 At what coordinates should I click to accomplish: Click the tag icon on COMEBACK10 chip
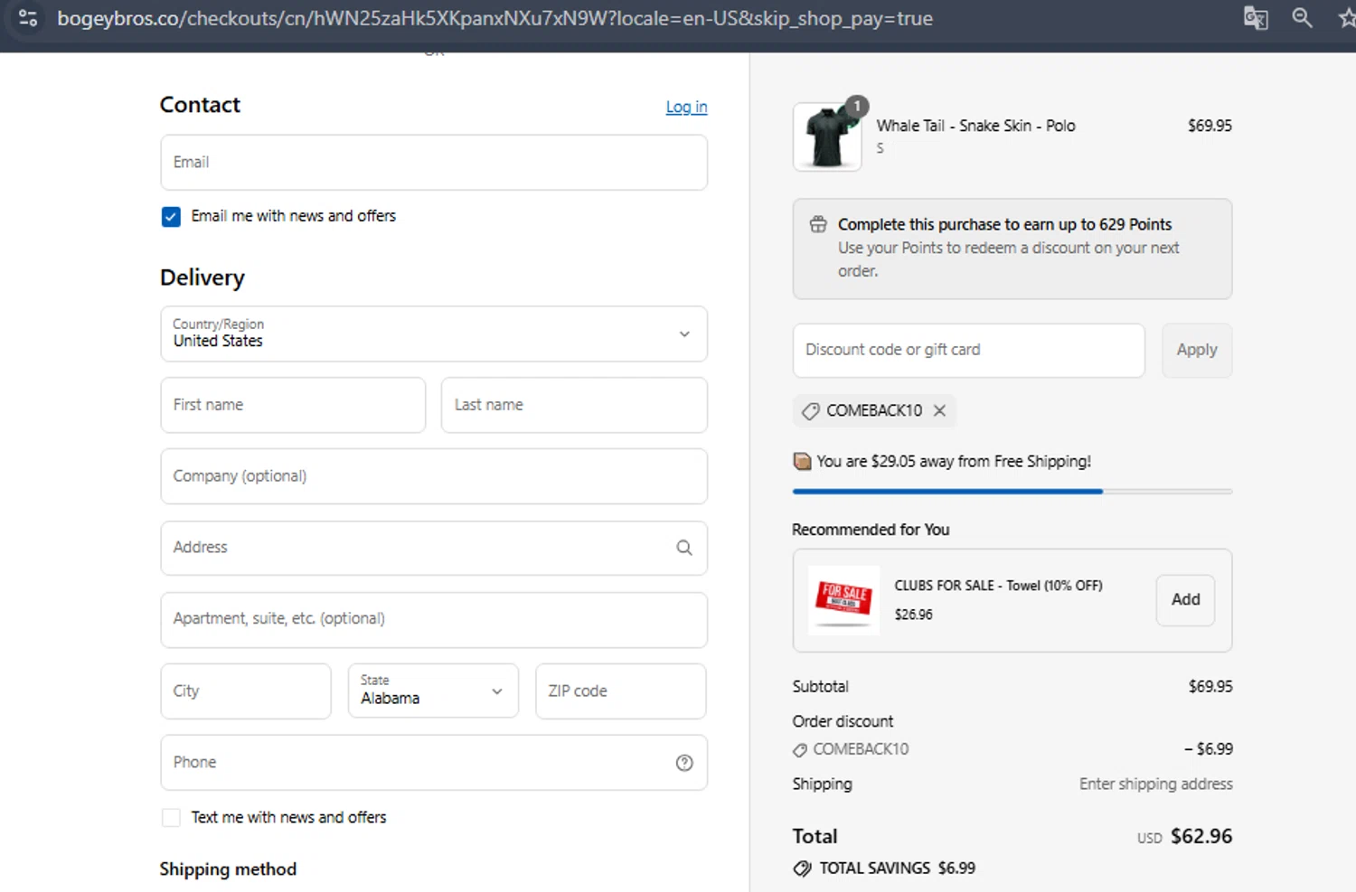point(811,411)
